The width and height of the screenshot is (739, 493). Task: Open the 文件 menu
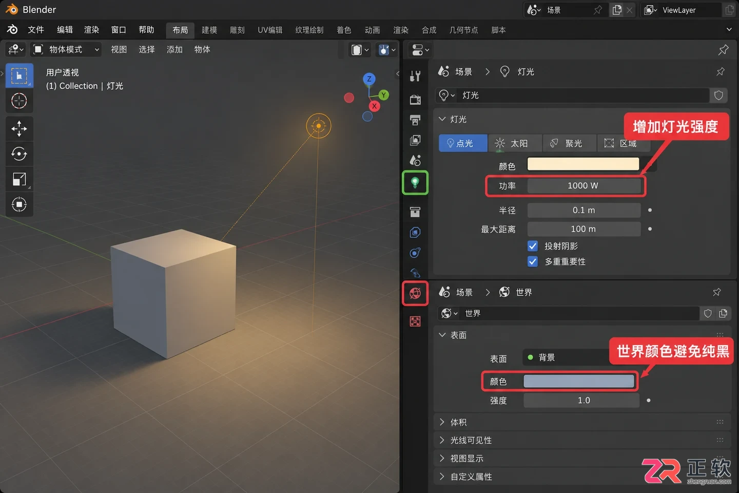(36, 30)
